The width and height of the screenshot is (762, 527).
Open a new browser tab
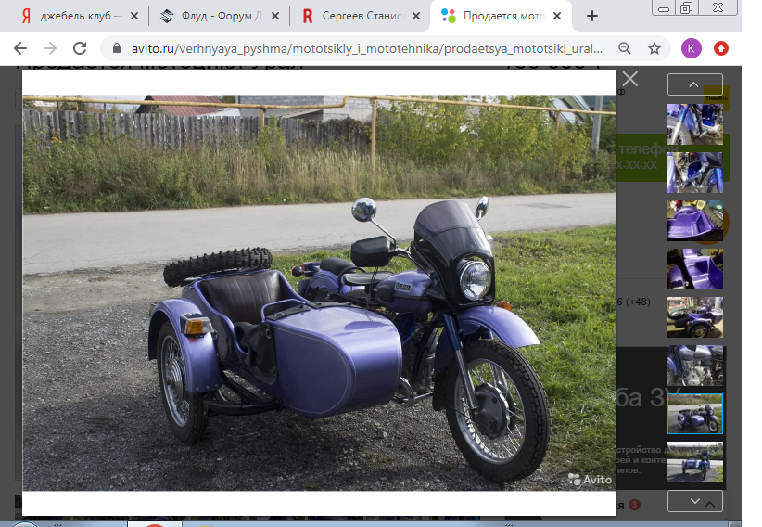point(592,16)
